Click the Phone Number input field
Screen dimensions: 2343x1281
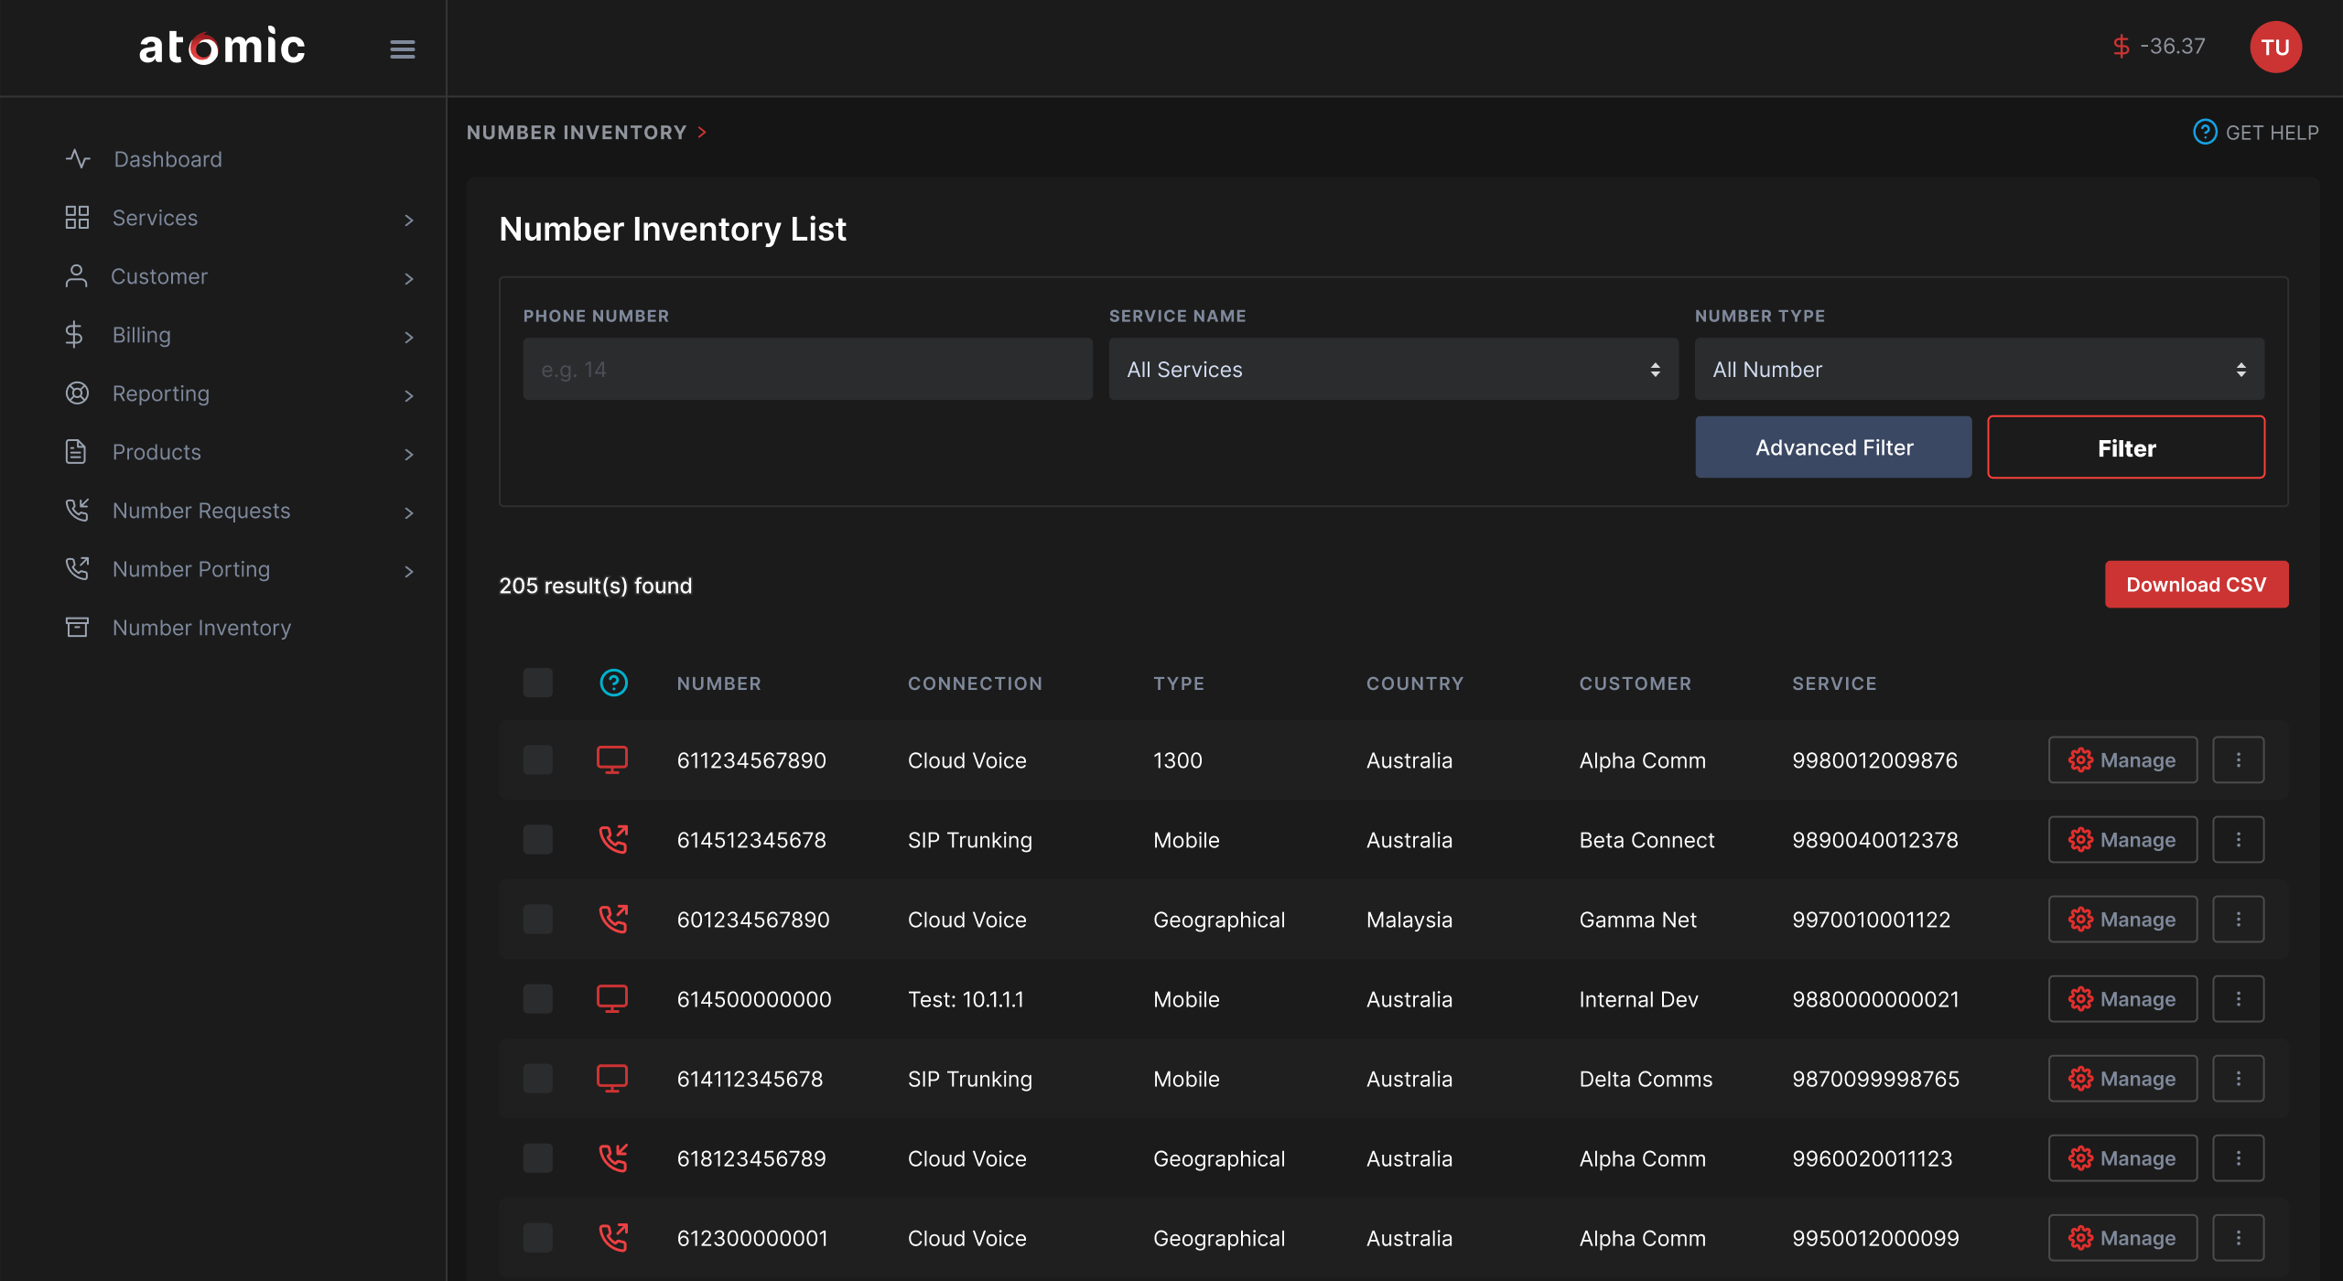(x=807, y=370)
